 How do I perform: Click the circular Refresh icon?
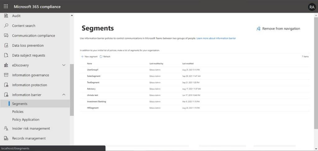(x=101, y=57)
